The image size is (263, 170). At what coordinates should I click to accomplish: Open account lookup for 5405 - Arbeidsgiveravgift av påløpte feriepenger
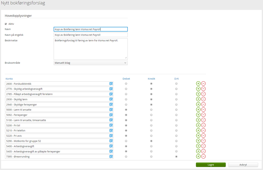click(x=111, y=151)
